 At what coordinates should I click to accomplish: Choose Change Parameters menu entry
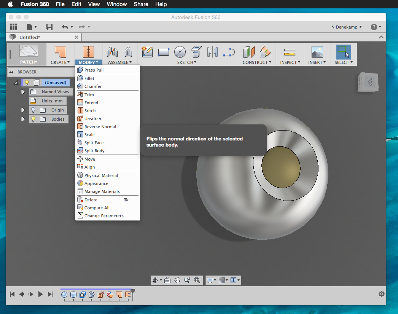(108, 216)
